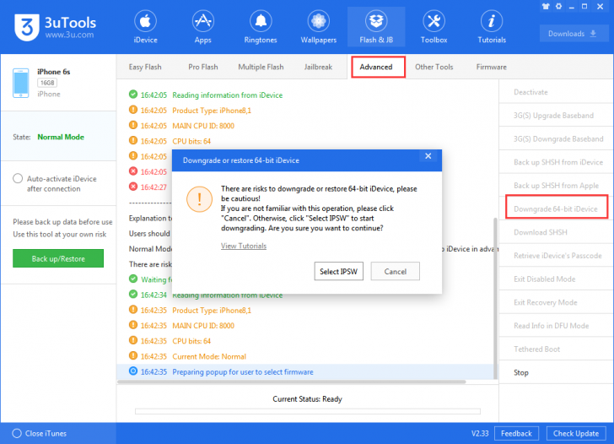Viewport: 614px width, 444px height.
Task: Toggle Auto-activate iDevice after connection
Action: pos(17,179)
